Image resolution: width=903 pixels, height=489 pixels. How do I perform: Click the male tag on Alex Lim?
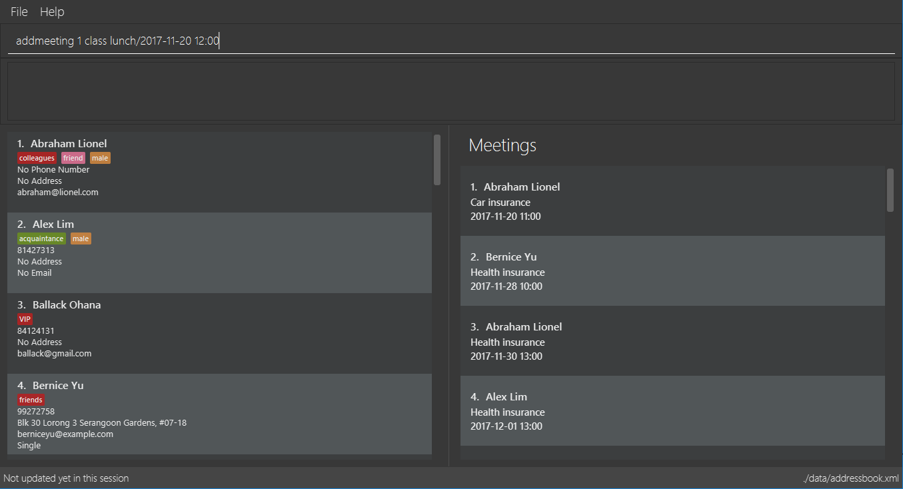pos(81,239)
